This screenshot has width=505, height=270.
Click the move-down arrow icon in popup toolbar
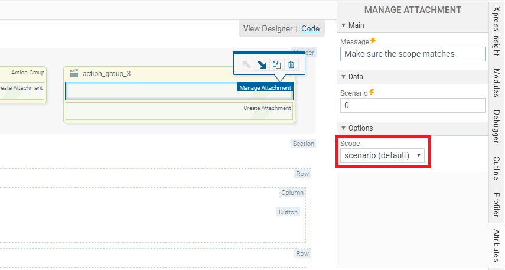click(x=262, y=64)
